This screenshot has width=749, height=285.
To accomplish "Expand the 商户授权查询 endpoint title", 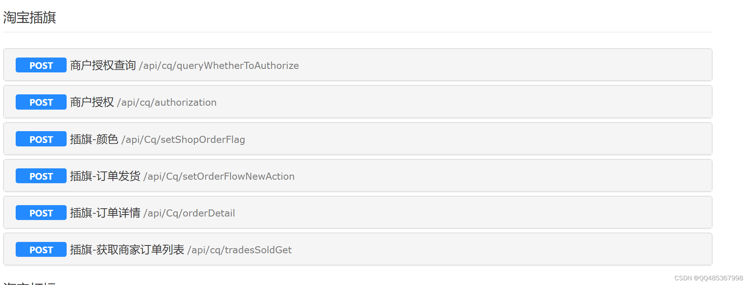I will [103, 65].
